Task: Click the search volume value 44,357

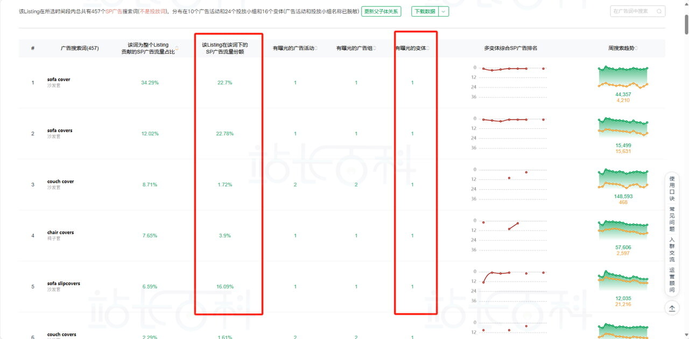Action: tap(623, 95)
